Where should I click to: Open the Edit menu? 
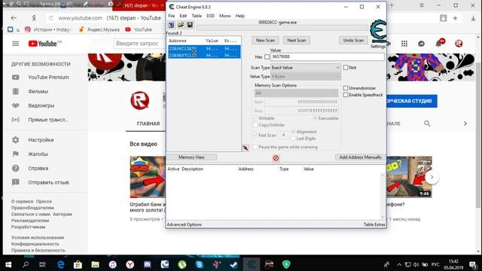[x=183, y=16]
